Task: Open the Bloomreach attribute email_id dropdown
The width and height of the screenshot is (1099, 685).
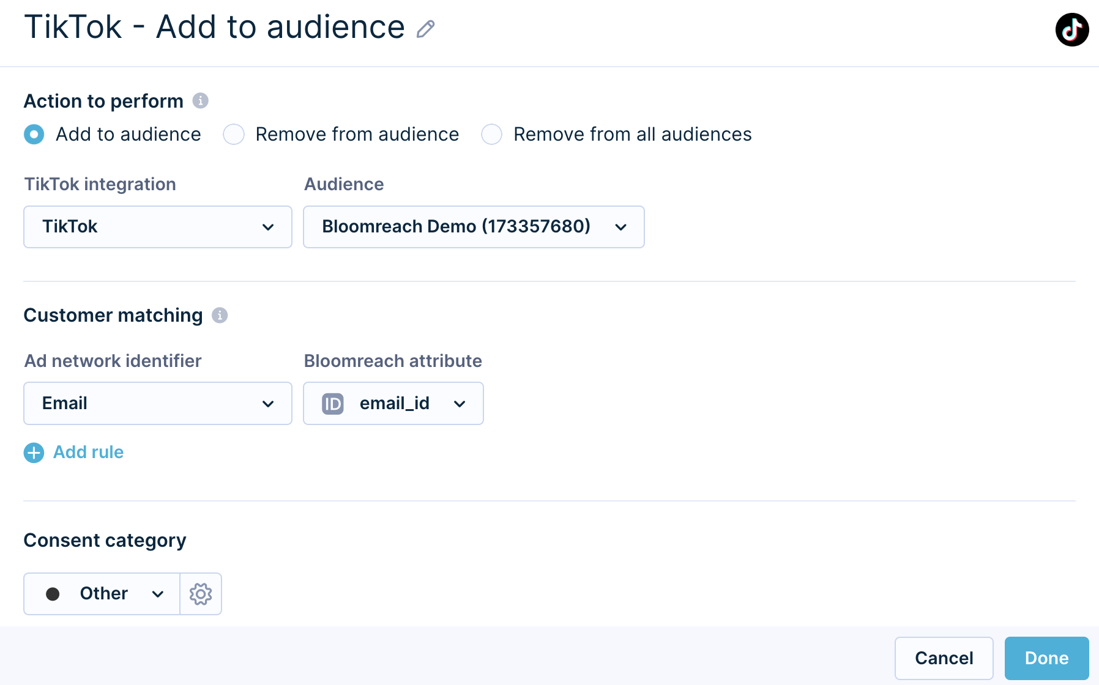Action: point(393,404)
